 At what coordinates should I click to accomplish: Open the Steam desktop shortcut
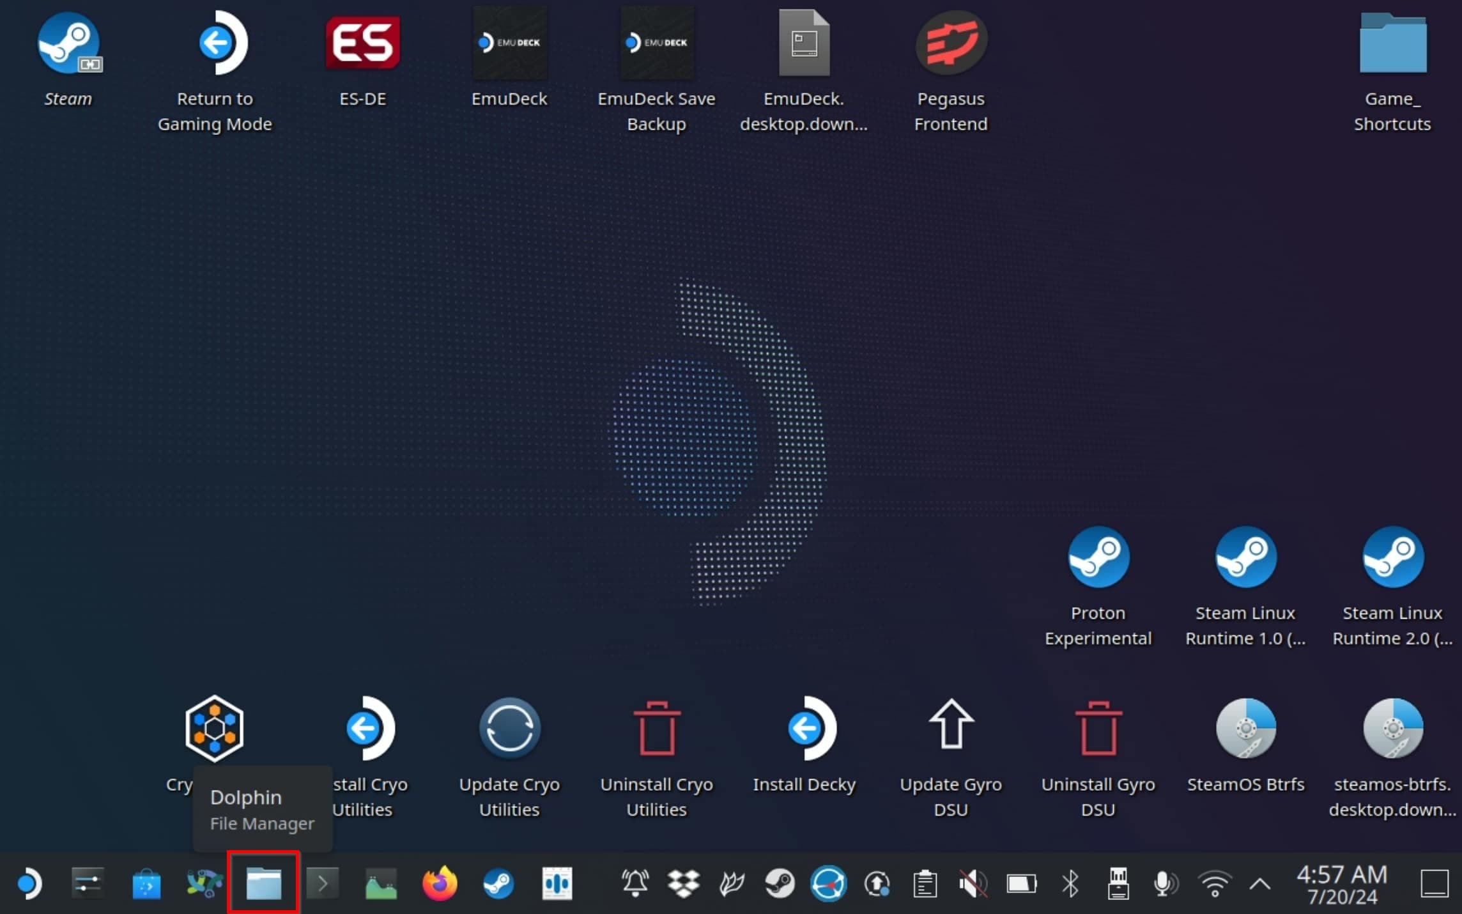point(68,43)
